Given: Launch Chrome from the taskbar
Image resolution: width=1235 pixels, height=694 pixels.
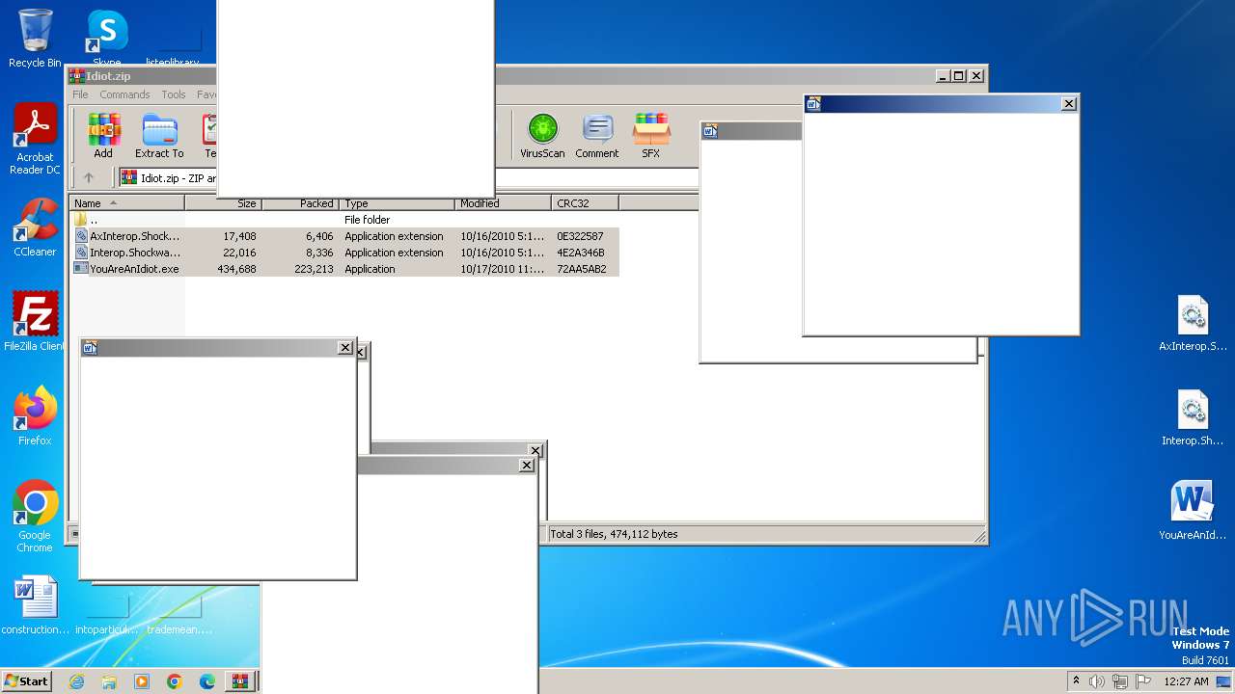Looking at the screenshot, I should click(x=175, y=681).
